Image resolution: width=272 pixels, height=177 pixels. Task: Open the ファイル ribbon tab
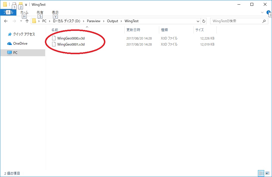8,12
